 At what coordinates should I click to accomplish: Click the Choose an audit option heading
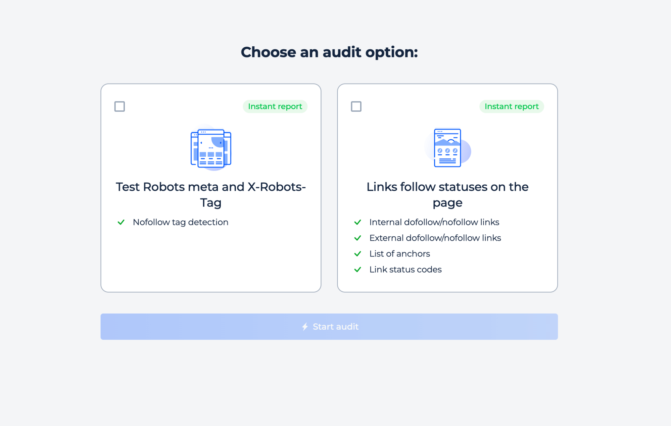330,52
